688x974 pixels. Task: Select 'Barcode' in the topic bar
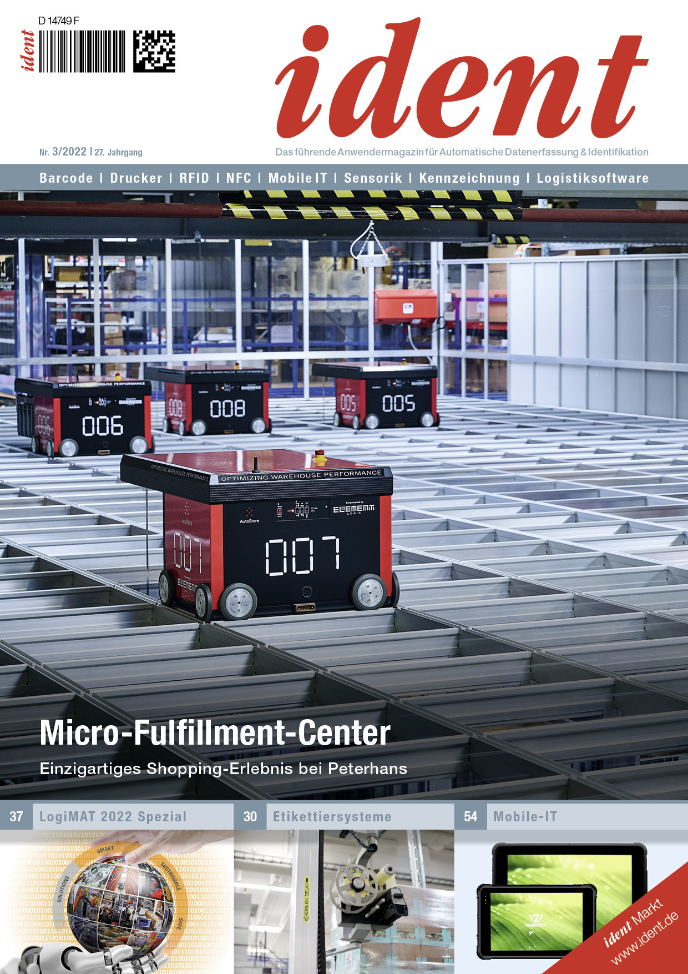tap(66, 178)
